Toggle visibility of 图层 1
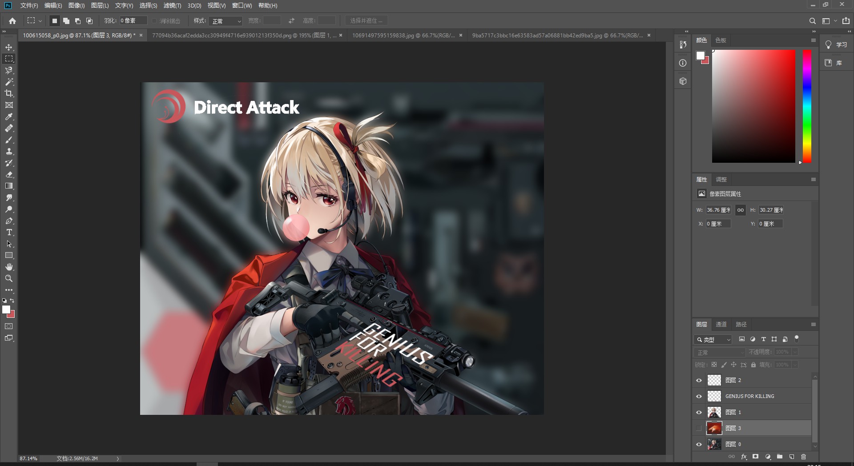This screenshot has width=854, height=466. tap(699, 412)
